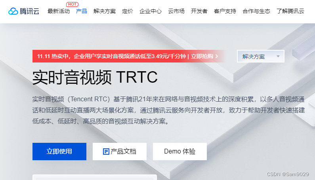Open the 企业中心 menu
The image size is (315, 180).
(151, 11)
